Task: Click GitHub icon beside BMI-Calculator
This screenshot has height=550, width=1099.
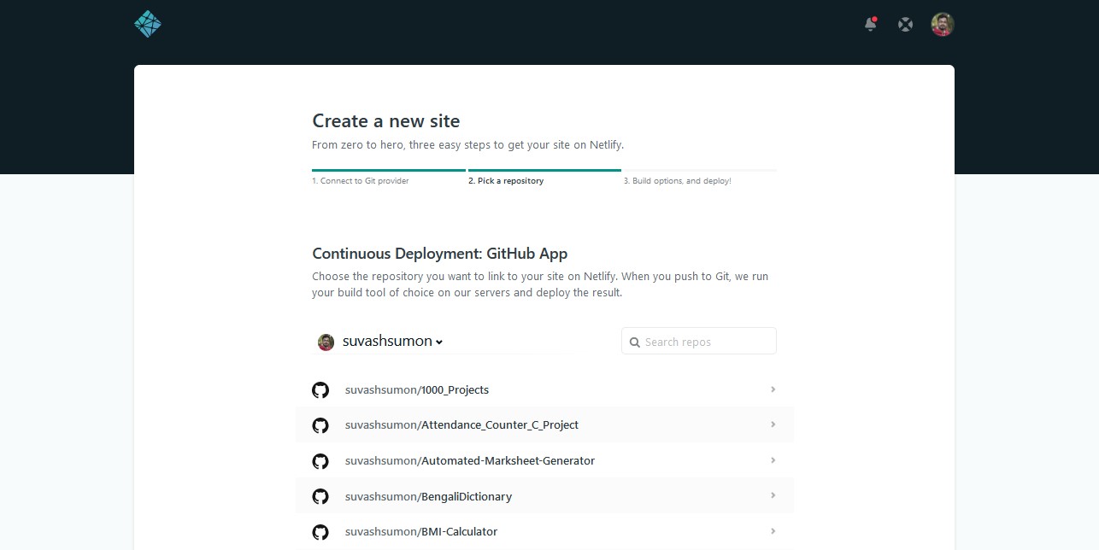Action: click(x=320, y=532)
